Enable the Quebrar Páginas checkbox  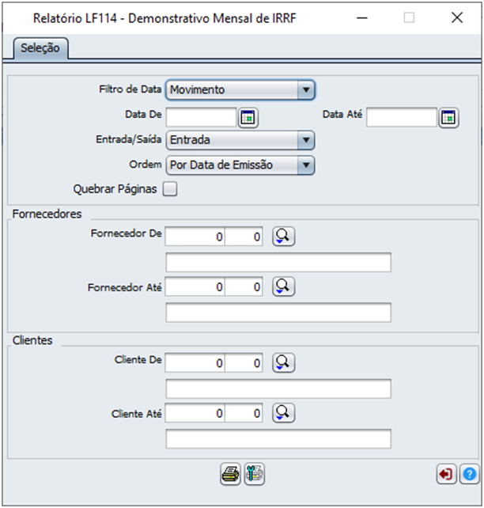coord(170,189)
